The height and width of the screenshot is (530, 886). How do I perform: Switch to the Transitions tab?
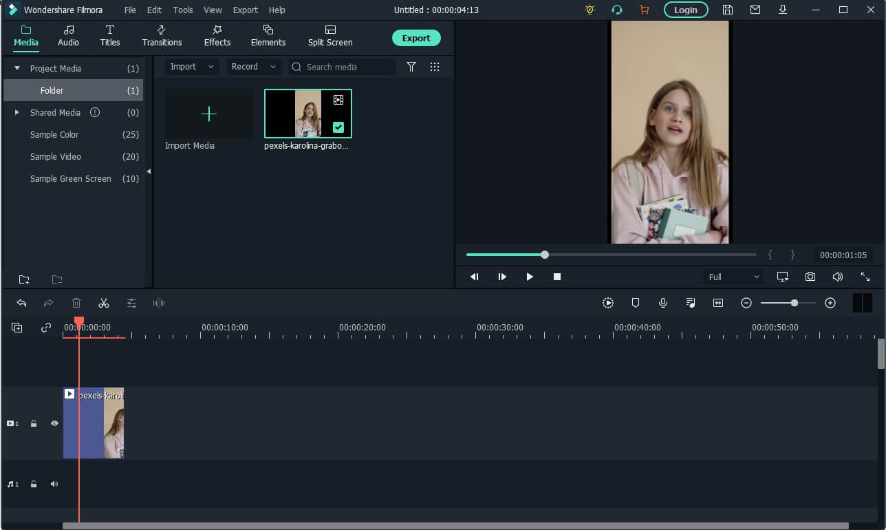[x=162, y=36]
